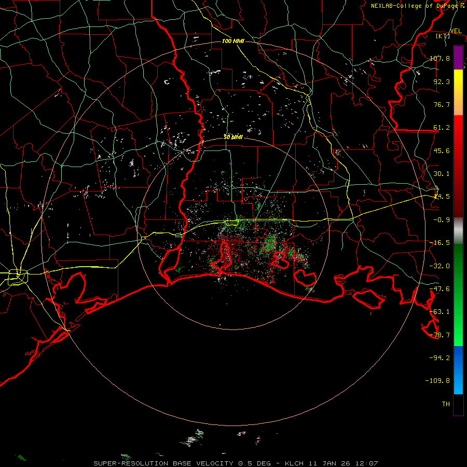
Task: Click the TH legend label
Action: click(x=446, y=404)
